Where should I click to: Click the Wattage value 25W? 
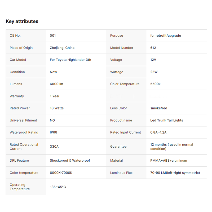click(154, 72)
